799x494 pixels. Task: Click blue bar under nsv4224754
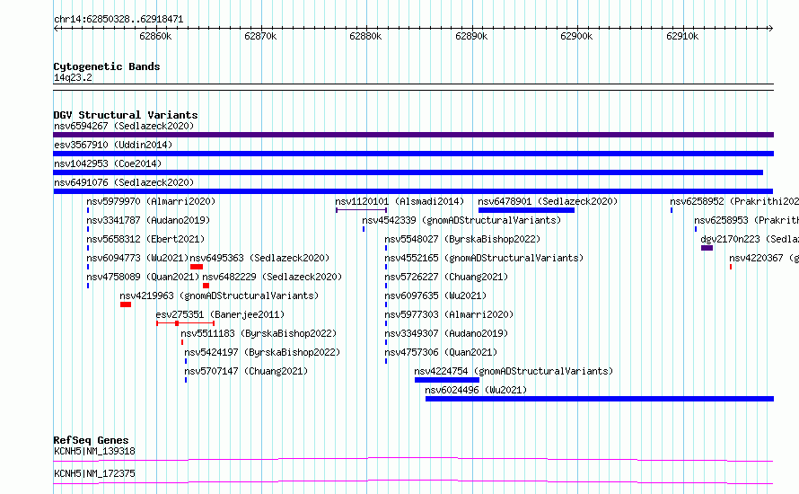[x=447, y=380]
